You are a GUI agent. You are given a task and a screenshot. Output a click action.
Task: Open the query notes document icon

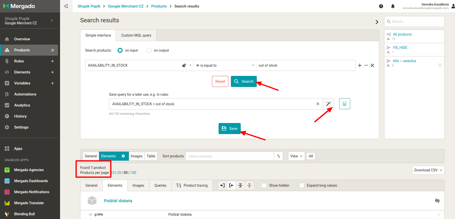point(345,104)
